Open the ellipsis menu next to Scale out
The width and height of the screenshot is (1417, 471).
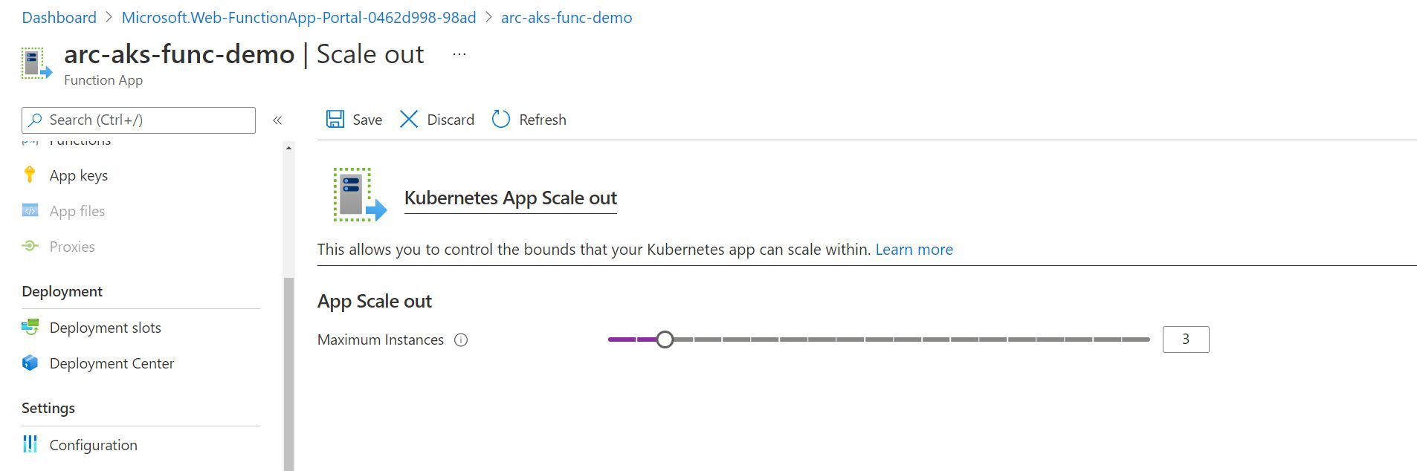[459, 53]
